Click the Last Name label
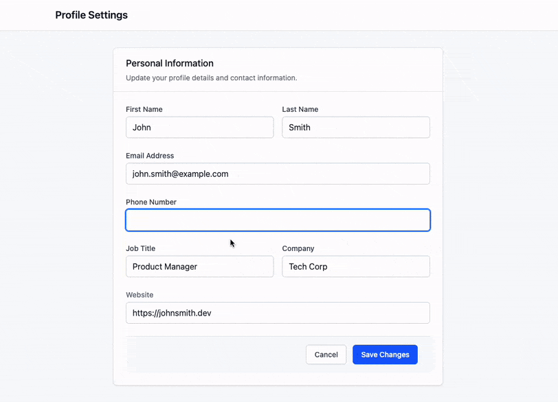558x402 pixels. [300, 109]
